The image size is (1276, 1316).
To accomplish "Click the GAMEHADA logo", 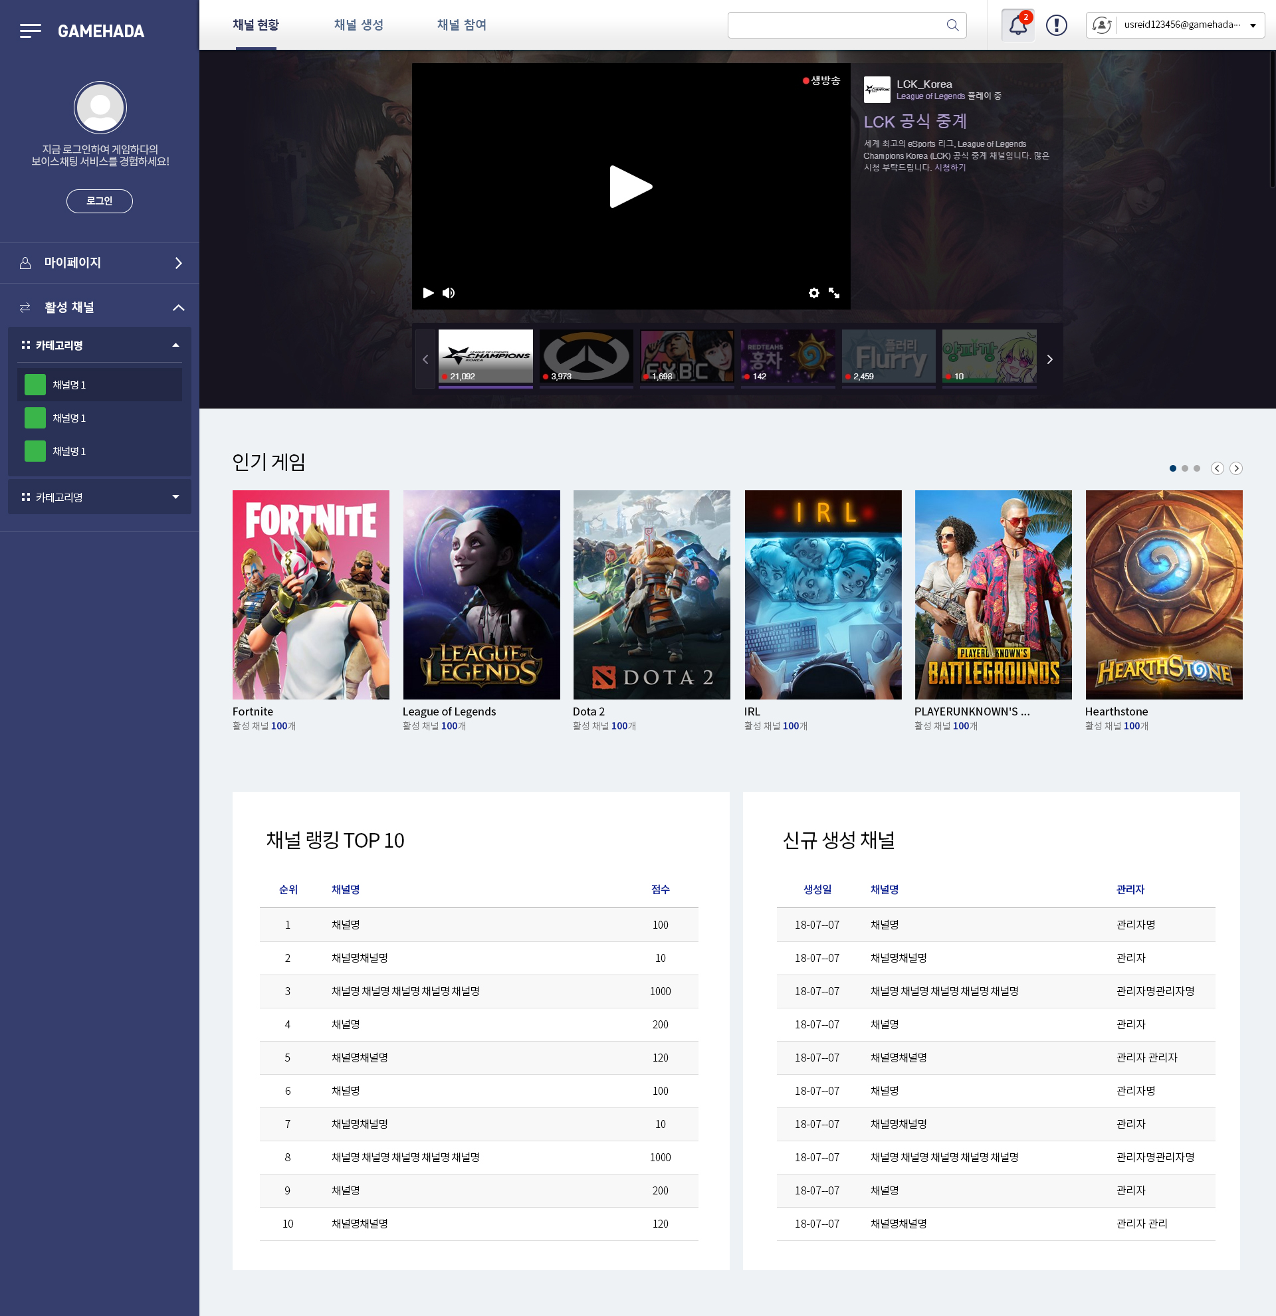I will click(x=101, y=31).
